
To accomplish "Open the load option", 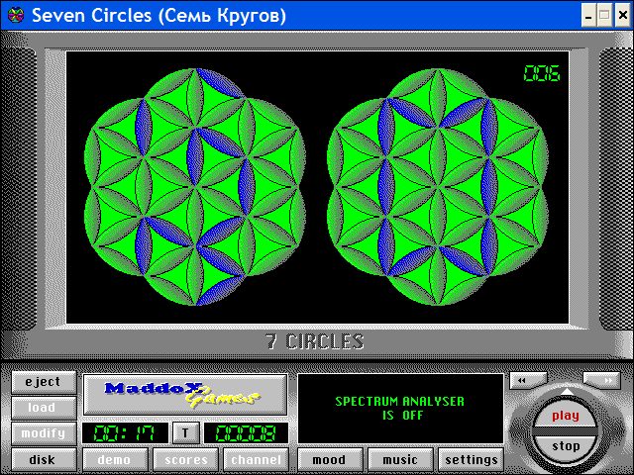I will coord(44,408).
